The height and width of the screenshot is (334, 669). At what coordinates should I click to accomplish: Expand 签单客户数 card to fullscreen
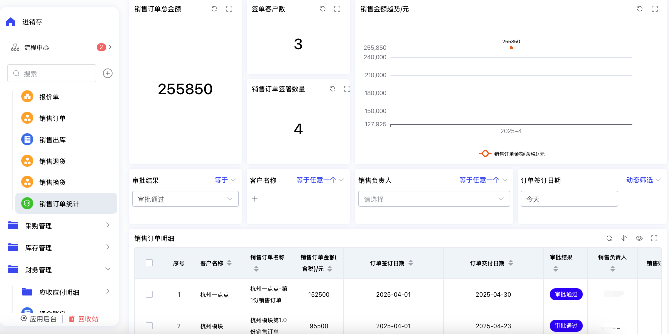[337, 9]
